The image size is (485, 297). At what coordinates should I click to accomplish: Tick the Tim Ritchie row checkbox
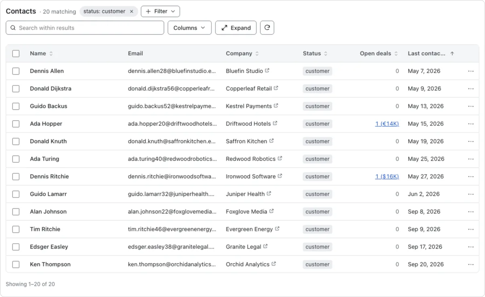click(16, 229)
